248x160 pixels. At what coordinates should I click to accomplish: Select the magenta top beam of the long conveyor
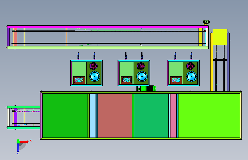[108, 27]
